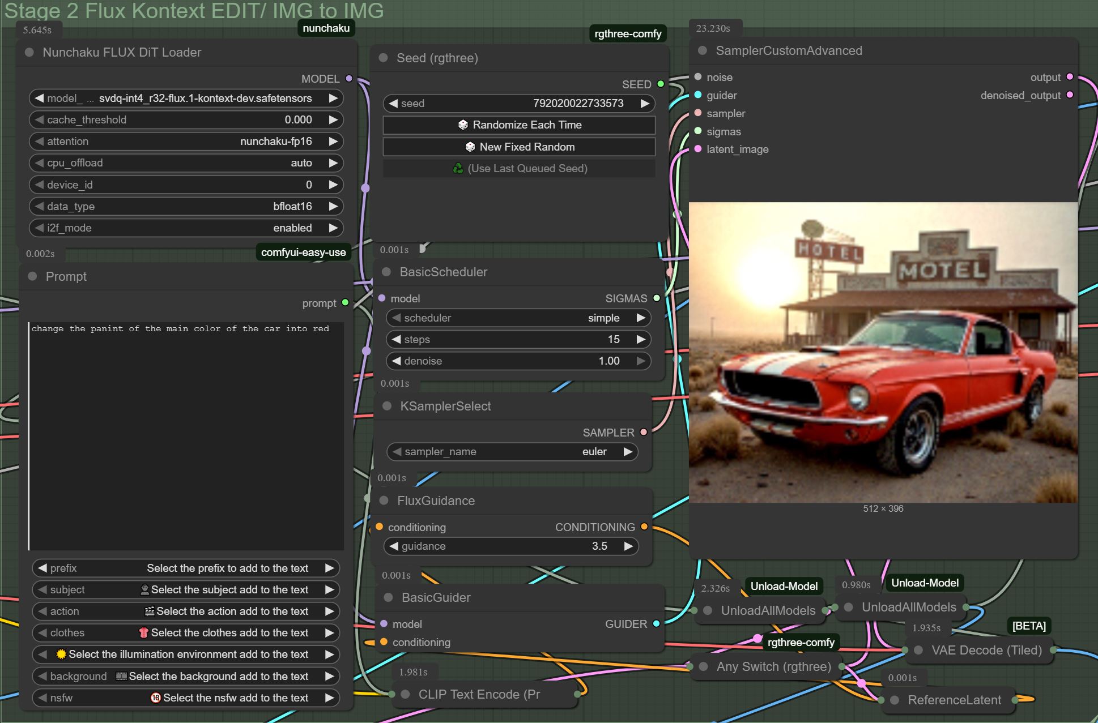Click the denoised_output socket
The width and height of the screenshot is (1098, 723).
[x=1070, y=95]
